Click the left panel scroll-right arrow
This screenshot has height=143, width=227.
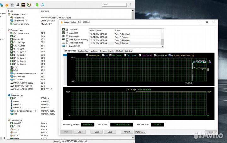point(5,138)
